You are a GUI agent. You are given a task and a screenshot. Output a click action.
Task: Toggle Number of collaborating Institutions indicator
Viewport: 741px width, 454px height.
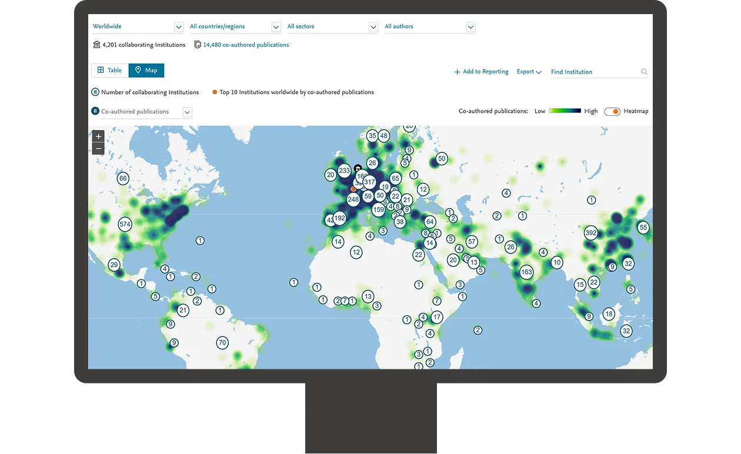(x=95, y=92)
